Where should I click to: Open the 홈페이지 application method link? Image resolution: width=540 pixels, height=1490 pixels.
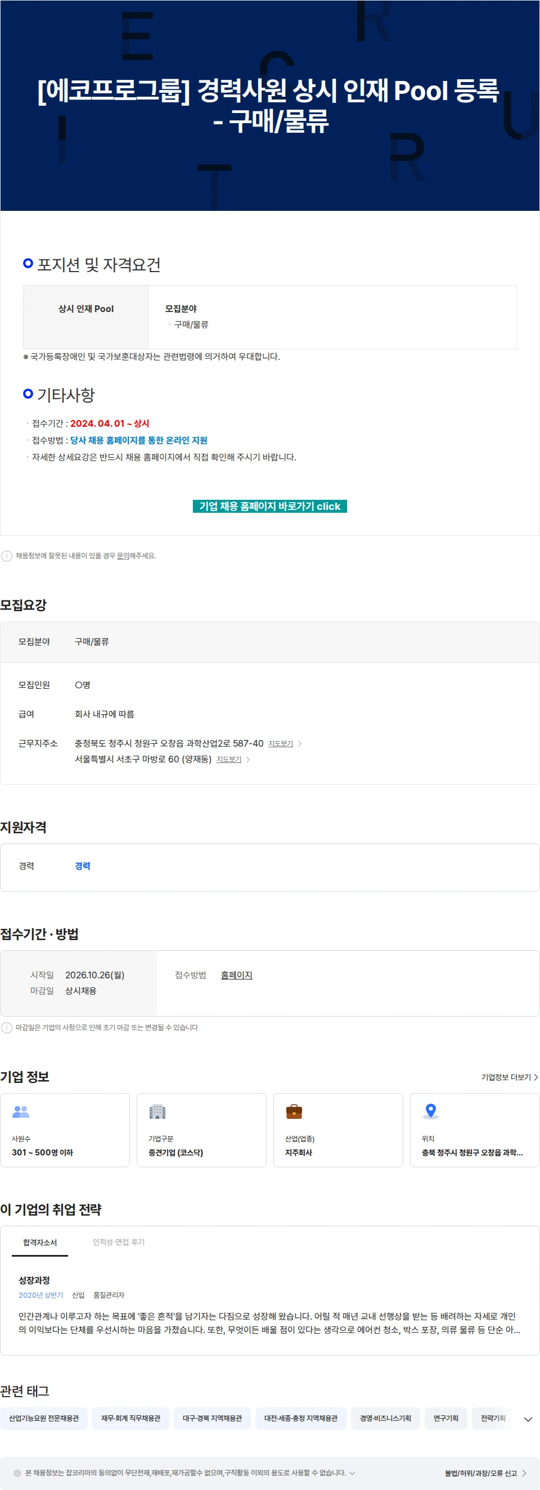pyautogui.click(x=237, y=975)
